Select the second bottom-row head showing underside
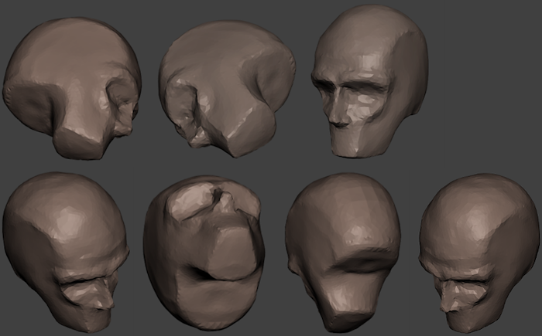 pyautogui.click(x=204, y=251)
